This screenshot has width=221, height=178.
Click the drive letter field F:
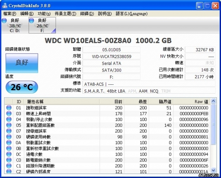[112, 77]
